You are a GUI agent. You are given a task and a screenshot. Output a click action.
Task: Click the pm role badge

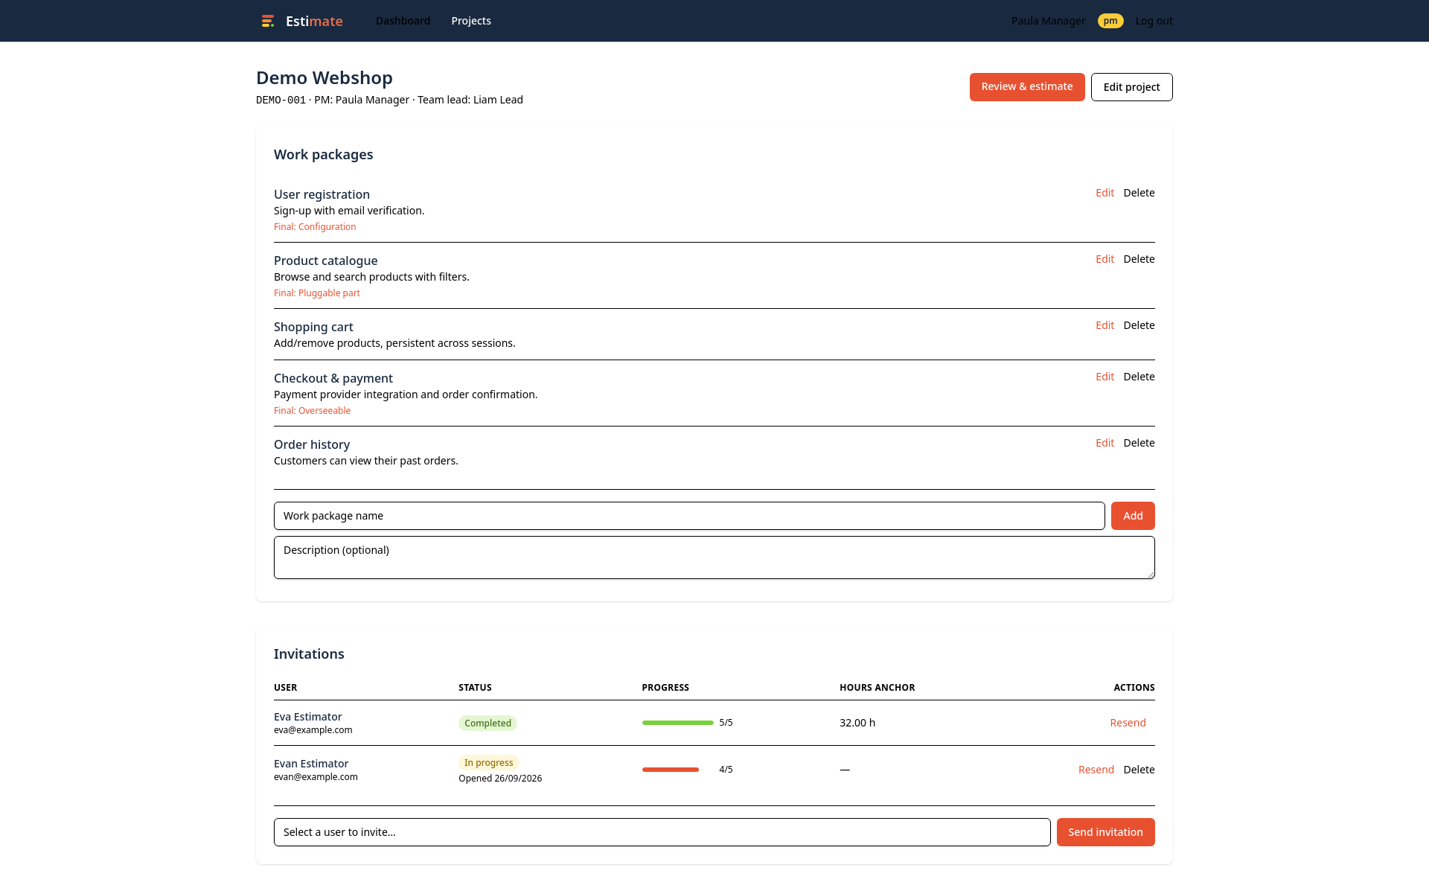(x=1110, y=21)
